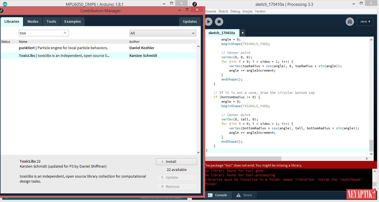Click Daniel Koehler author cell
This screenshot has width=379, height=202.
(142, 48)
